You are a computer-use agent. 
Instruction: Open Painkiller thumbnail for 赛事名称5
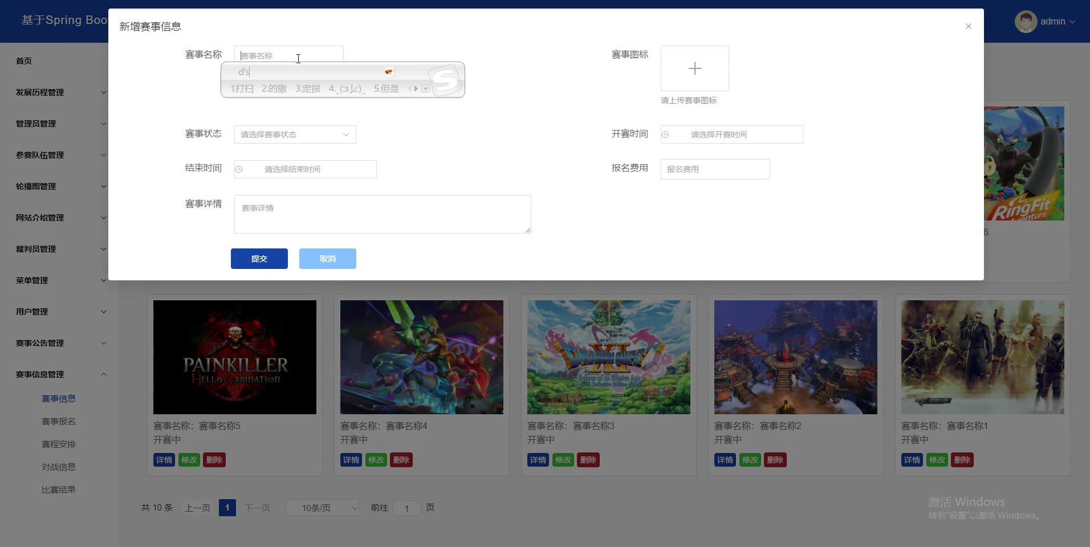tap(235, 357)
